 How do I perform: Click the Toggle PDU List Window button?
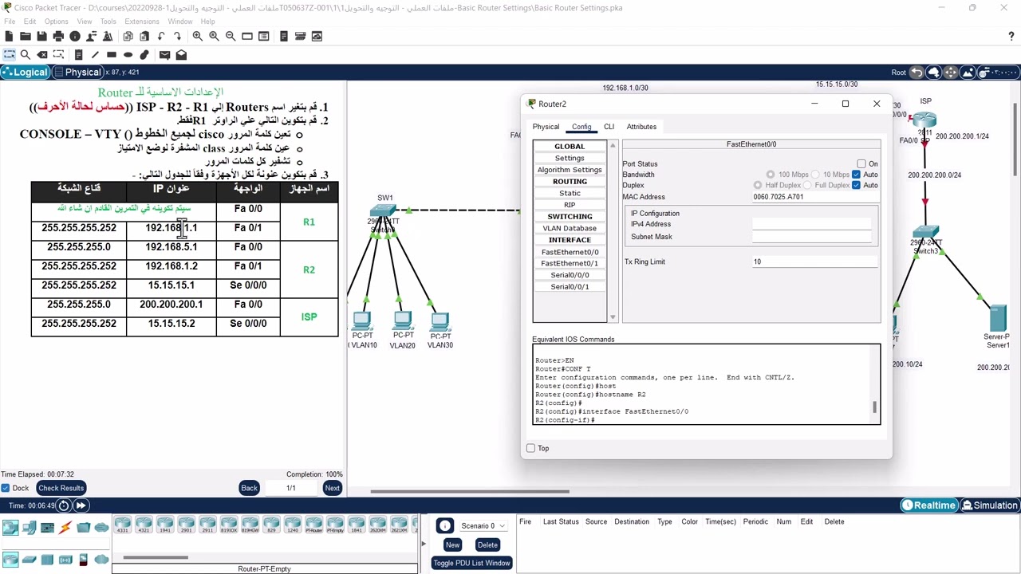pos(471,563)
